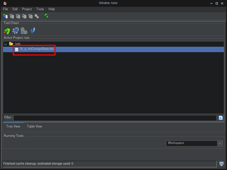The width and height of the screenshot is (227, 170).
Task: Open the Project menu
Action: point(27,9)
